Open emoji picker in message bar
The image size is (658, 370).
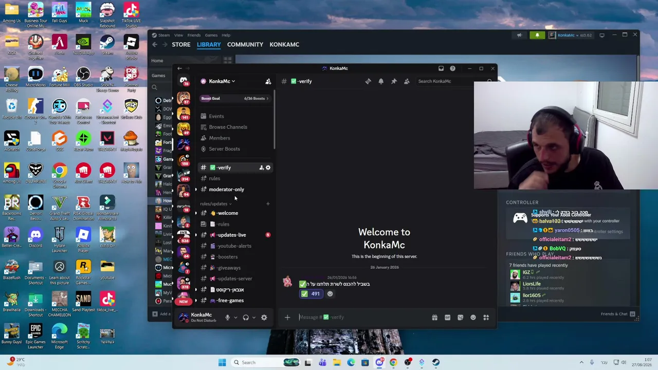(x=473, y=318)
